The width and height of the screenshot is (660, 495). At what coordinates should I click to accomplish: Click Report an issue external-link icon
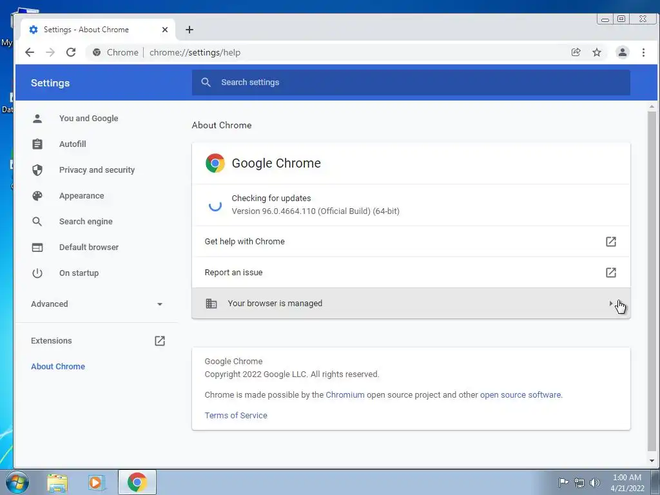611,273
